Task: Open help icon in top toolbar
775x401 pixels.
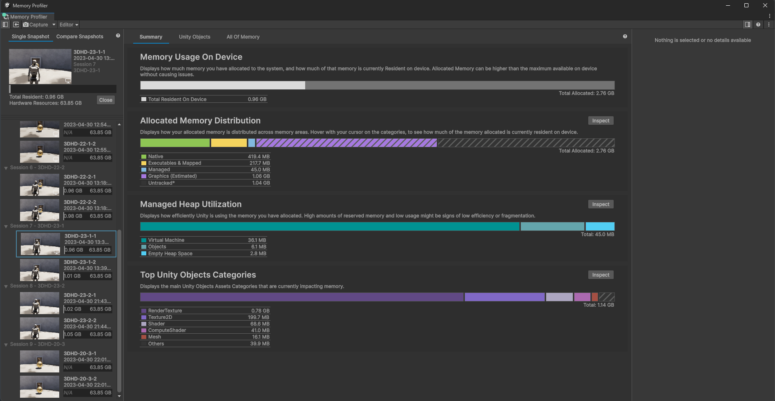Action: [x=758, y=24]
